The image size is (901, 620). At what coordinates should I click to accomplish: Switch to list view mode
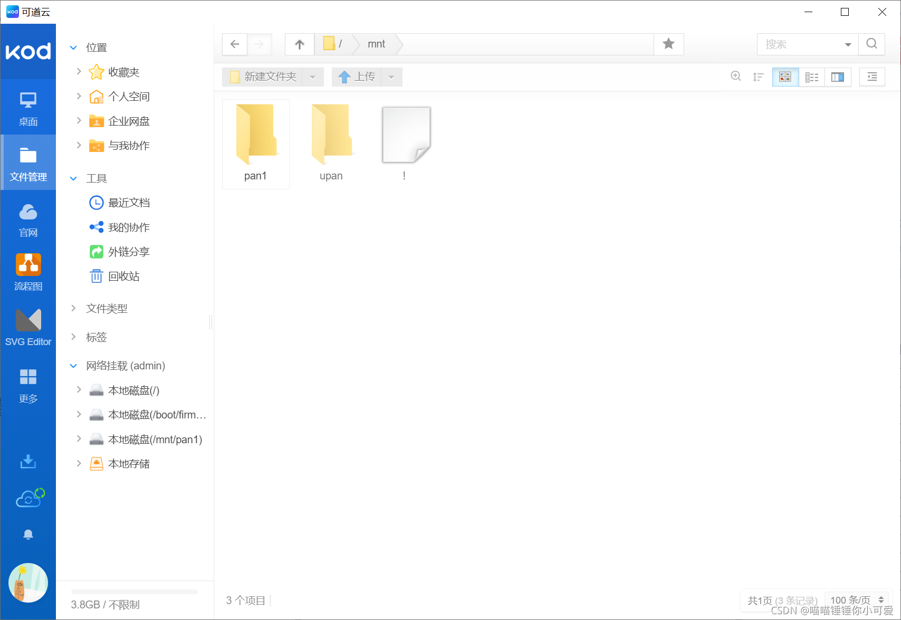click(811, 77)
